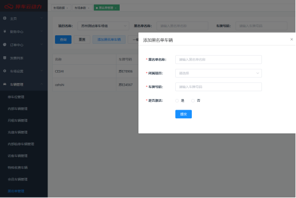The width and height of the screenshot is (296, 198).
Task: Click the 车牌号码 field in dialog
Action: point(219,87)
